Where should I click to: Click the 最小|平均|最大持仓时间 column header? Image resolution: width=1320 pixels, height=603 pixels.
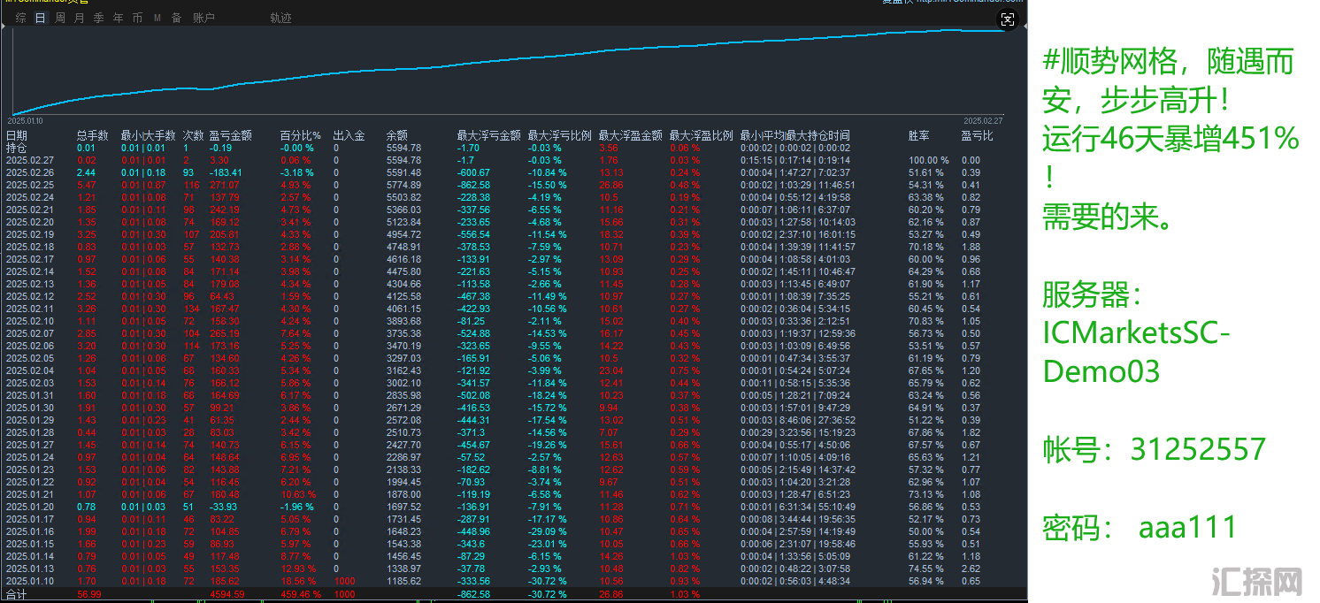click(x=795, y=136)
